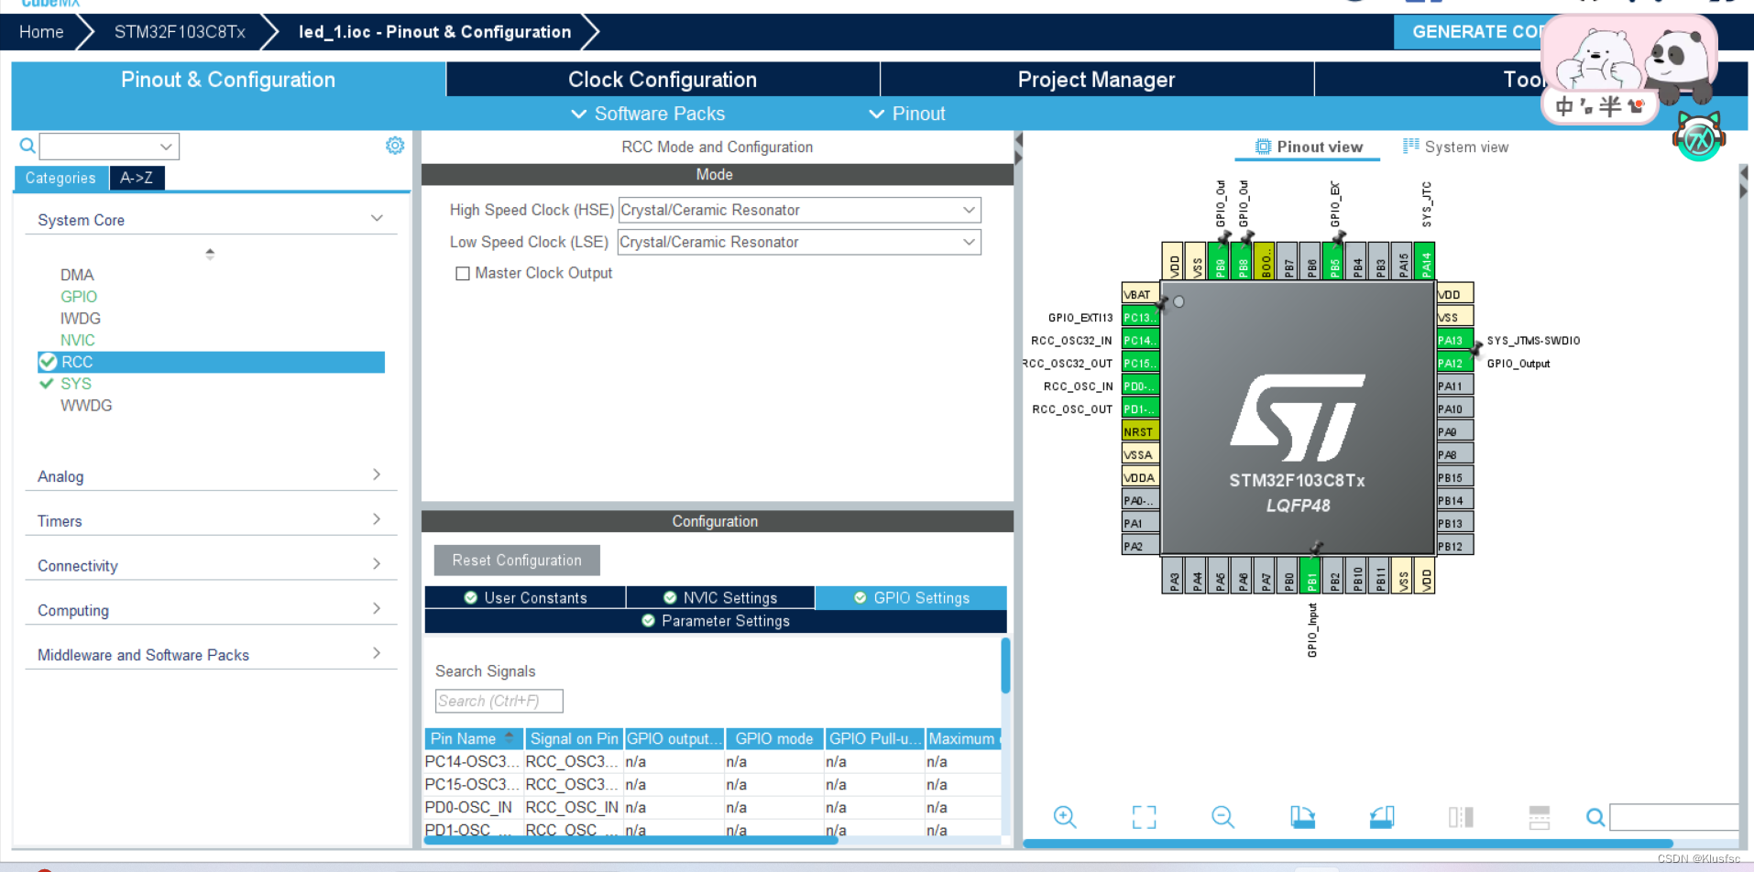Switch to Pinout view
Screen dimensions: 1754x872
[x=1308, y=147]
